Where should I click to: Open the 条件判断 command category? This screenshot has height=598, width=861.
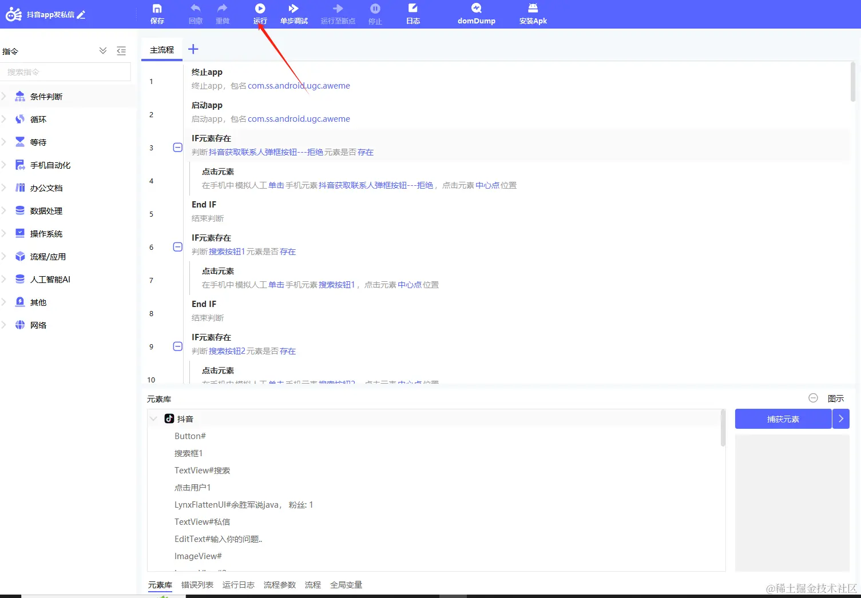click(69, 97)
